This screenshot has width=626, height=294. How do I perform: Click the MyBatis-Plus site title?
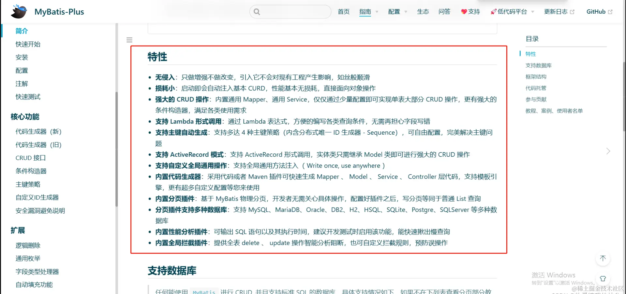click(x=59, y=12)
